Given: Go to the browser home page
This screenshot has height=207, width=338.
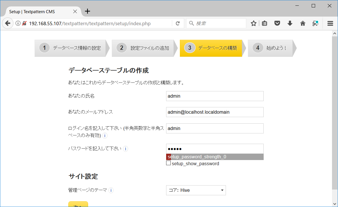Looking at the screenshot, I should 303,23.
